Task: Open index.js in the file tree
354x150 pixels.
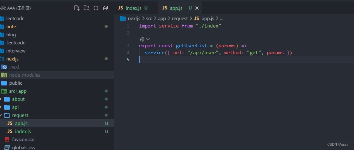Action: (x=23, y=131)
